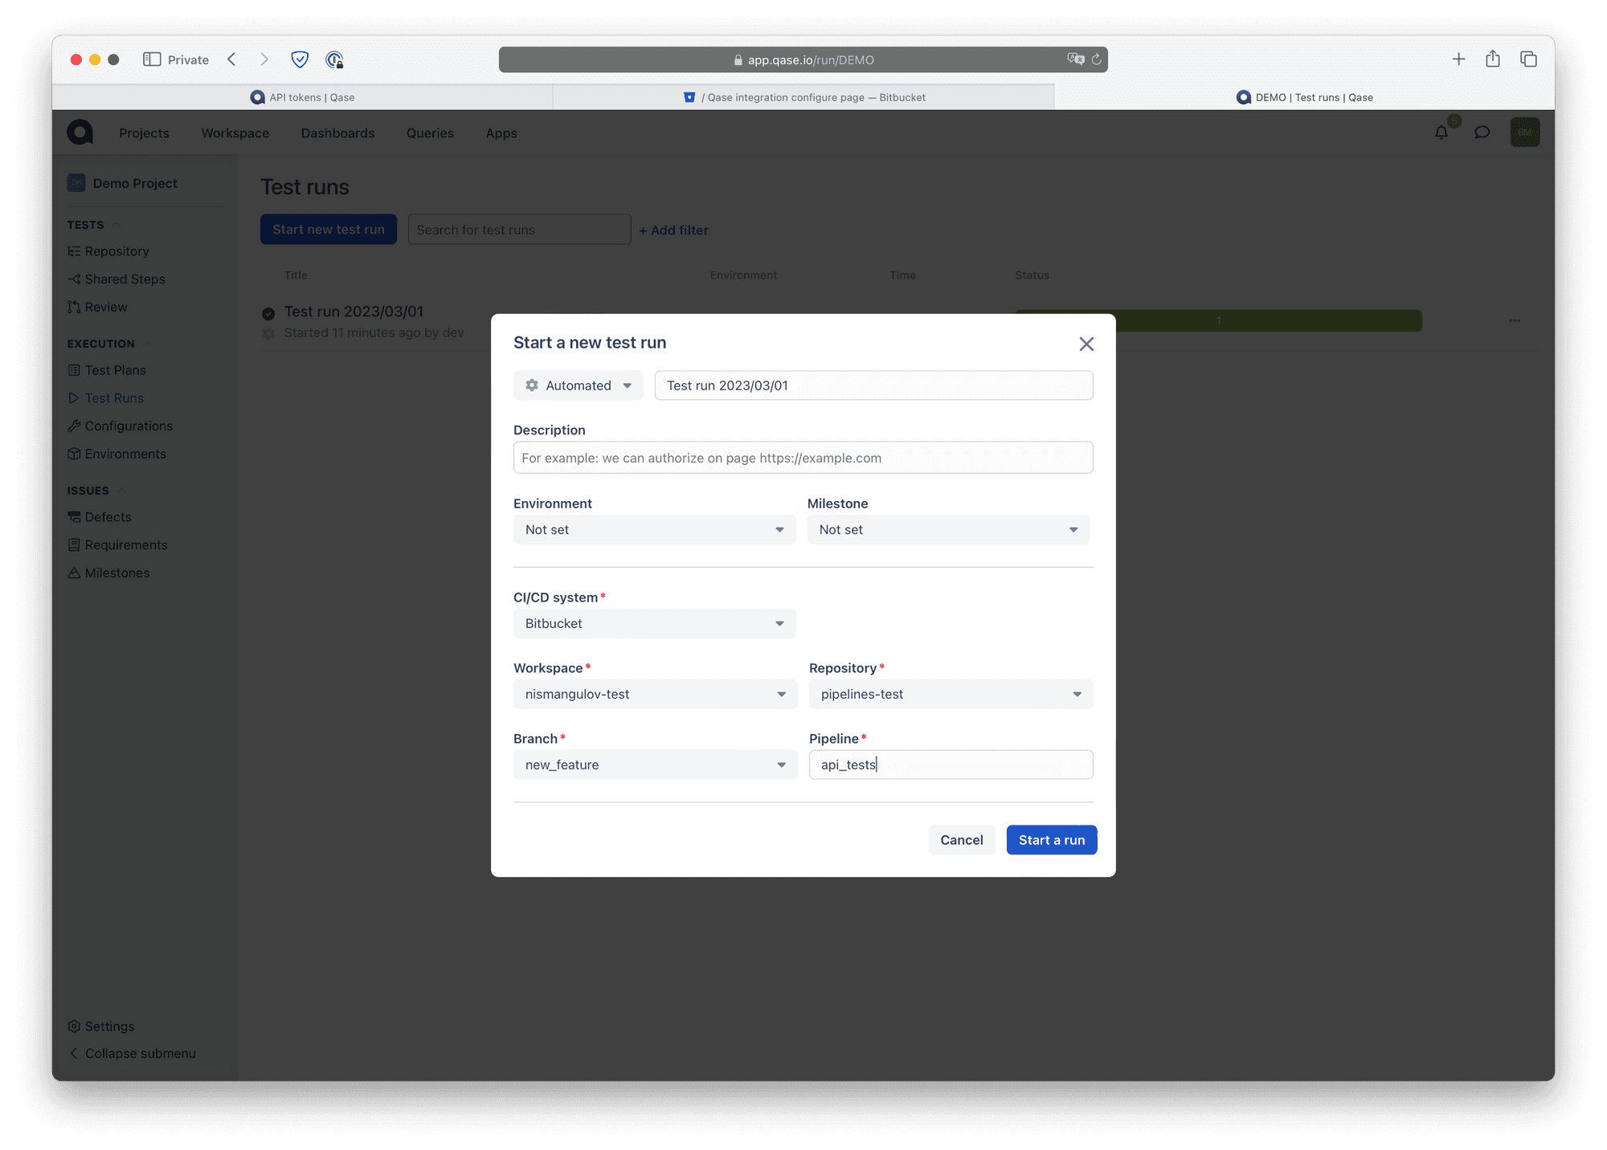The width and height of the screenshot is (1607, 1150).
Task: Cancel the new test run dialog
Action: [961, 840]
